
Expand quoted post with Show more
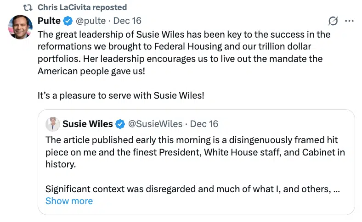[x=69, y=201]
